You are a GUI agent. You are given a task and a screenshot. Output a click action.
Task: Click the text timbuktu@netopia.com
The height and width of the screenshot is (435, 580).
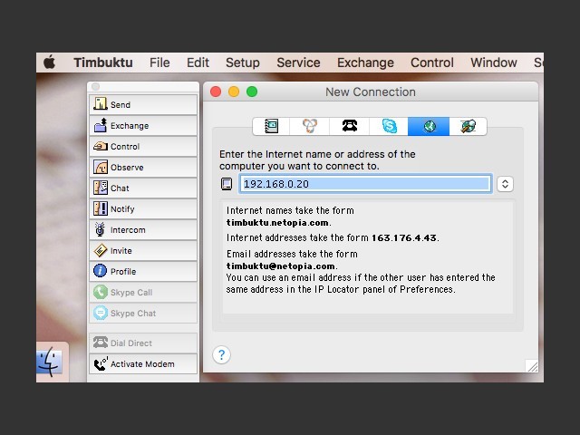(x=281, y=266)
